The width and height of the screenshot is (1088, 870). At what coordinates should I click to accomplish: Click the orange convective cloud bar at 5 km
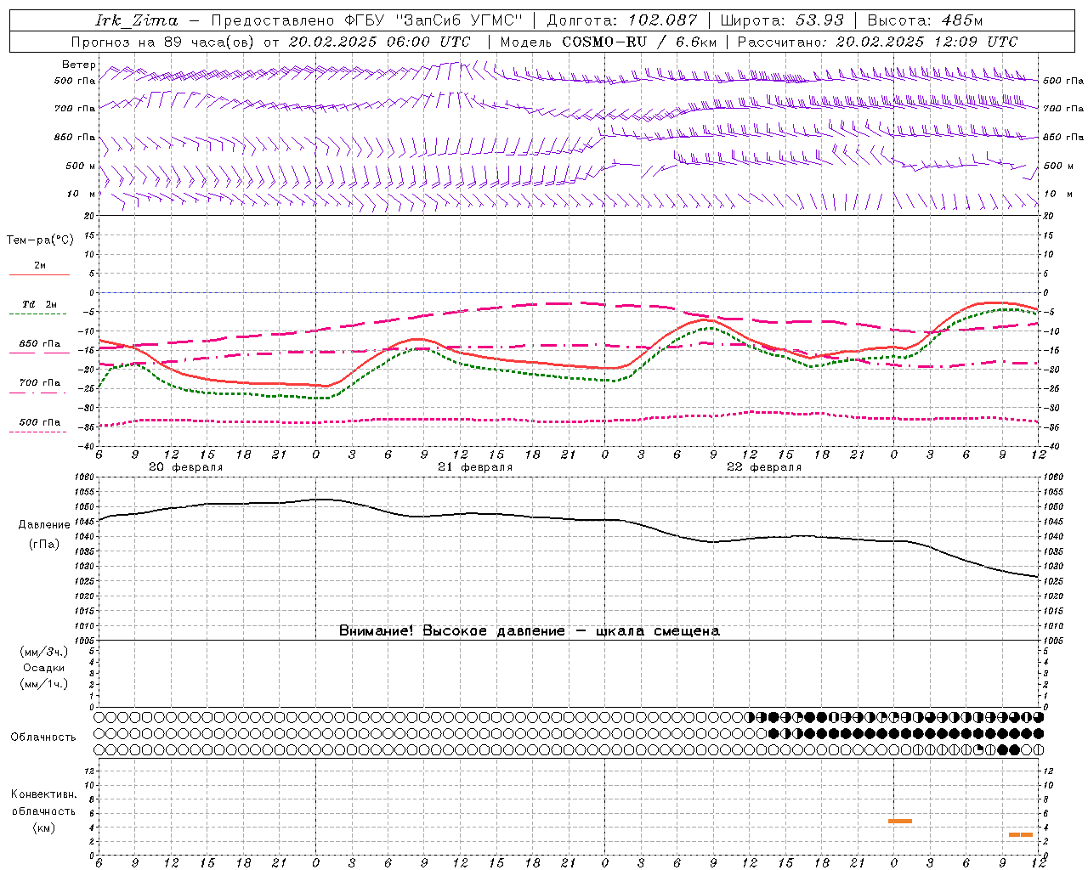coord(900,821)
